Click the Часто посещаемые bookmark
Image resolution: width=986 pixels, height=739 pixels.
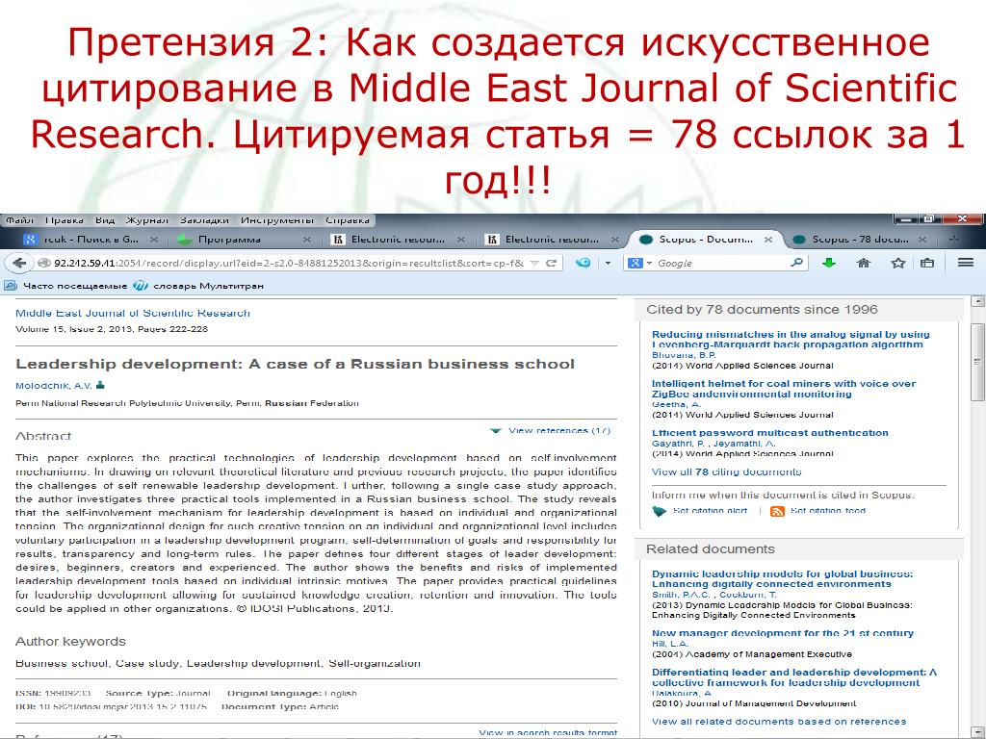tap(66, 286)
